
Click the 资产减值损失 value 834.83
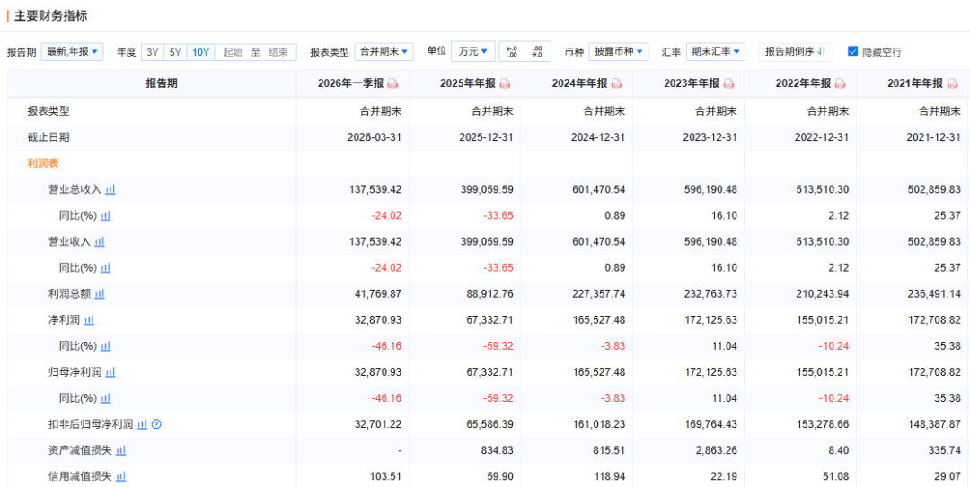point(497,450)
